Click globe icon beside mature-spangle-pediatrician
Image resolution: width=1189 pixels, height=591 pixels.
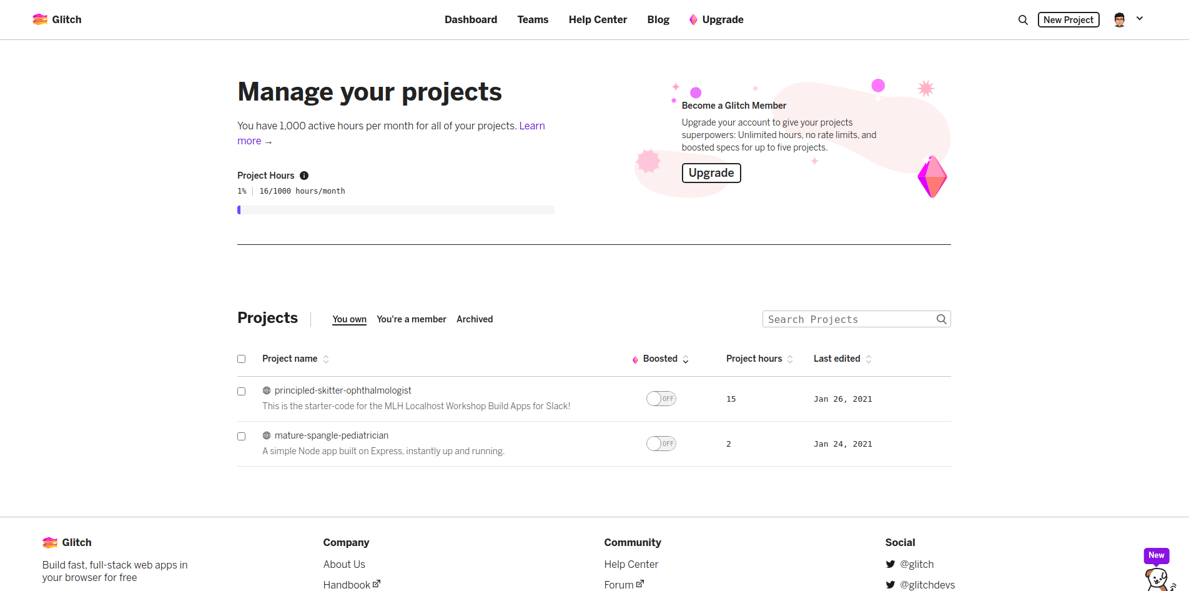pos(267,435)
